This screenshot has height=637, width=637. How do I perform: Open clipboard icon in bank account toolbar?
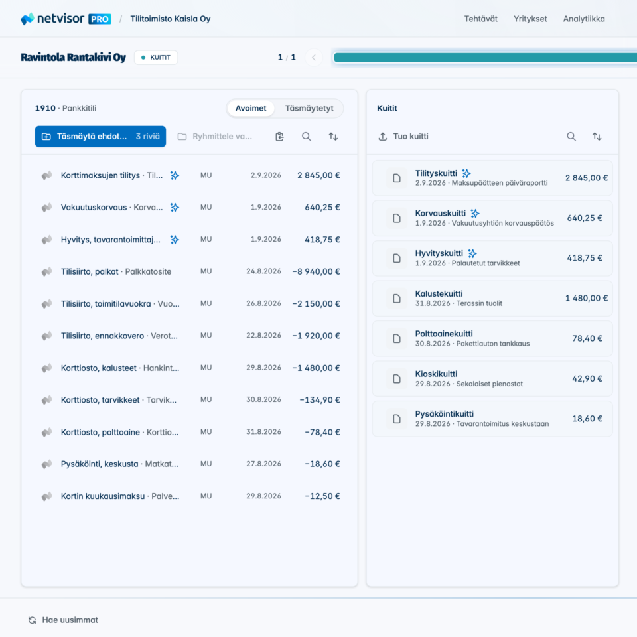[x=279, y=137]
